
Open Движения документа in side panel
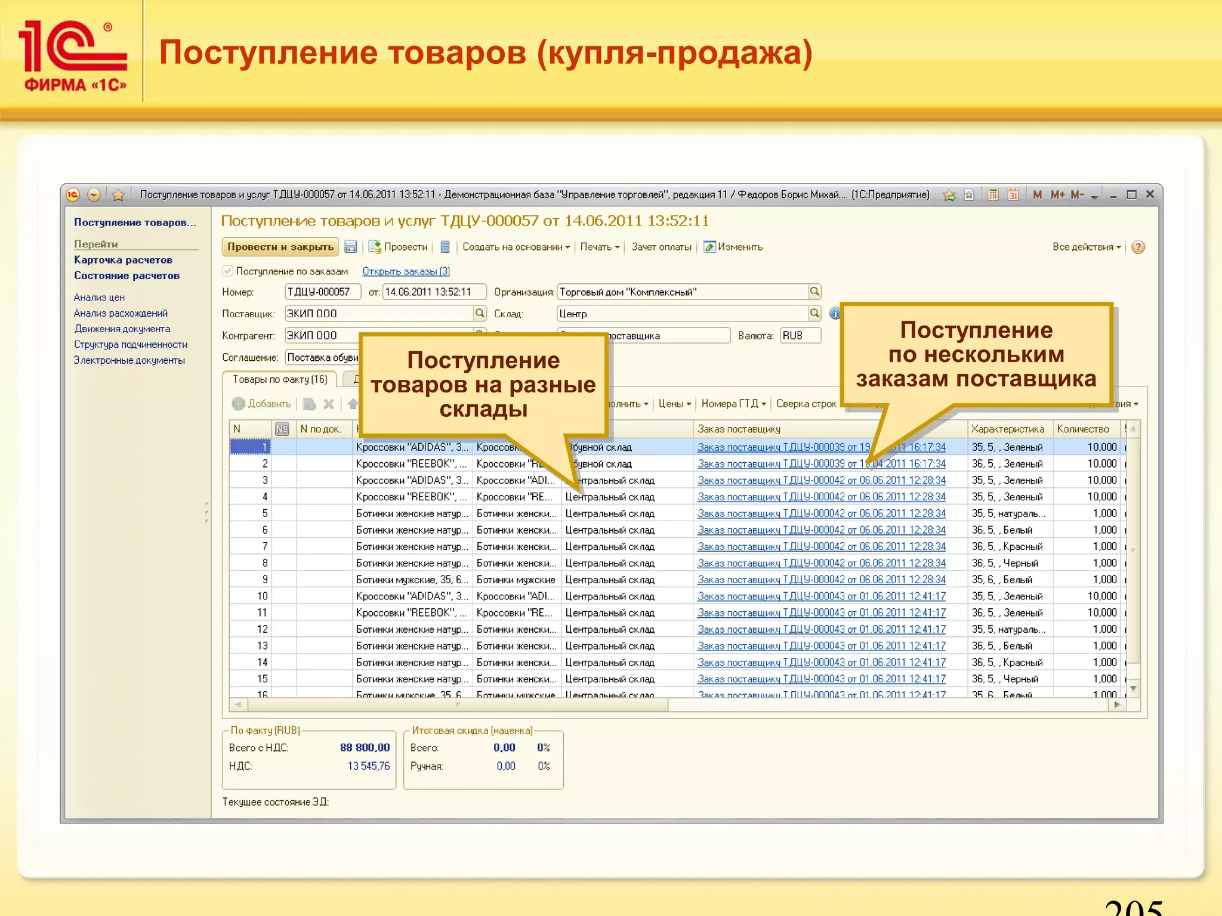coord(122,328)
